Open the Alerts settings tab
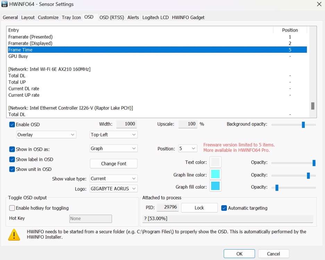Viewport: 325px width, 260px height. click(x=133, y=17)
